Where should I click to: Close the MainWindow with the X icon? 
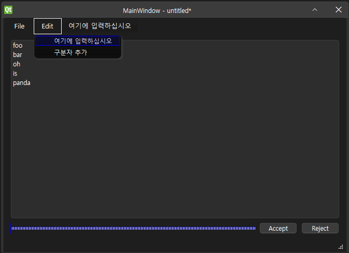(x=339, y=10)
